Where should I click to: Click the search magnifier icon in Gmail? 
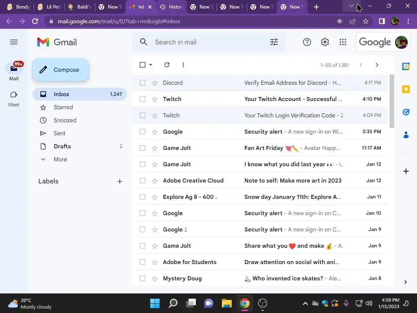[x=143, y=42]
